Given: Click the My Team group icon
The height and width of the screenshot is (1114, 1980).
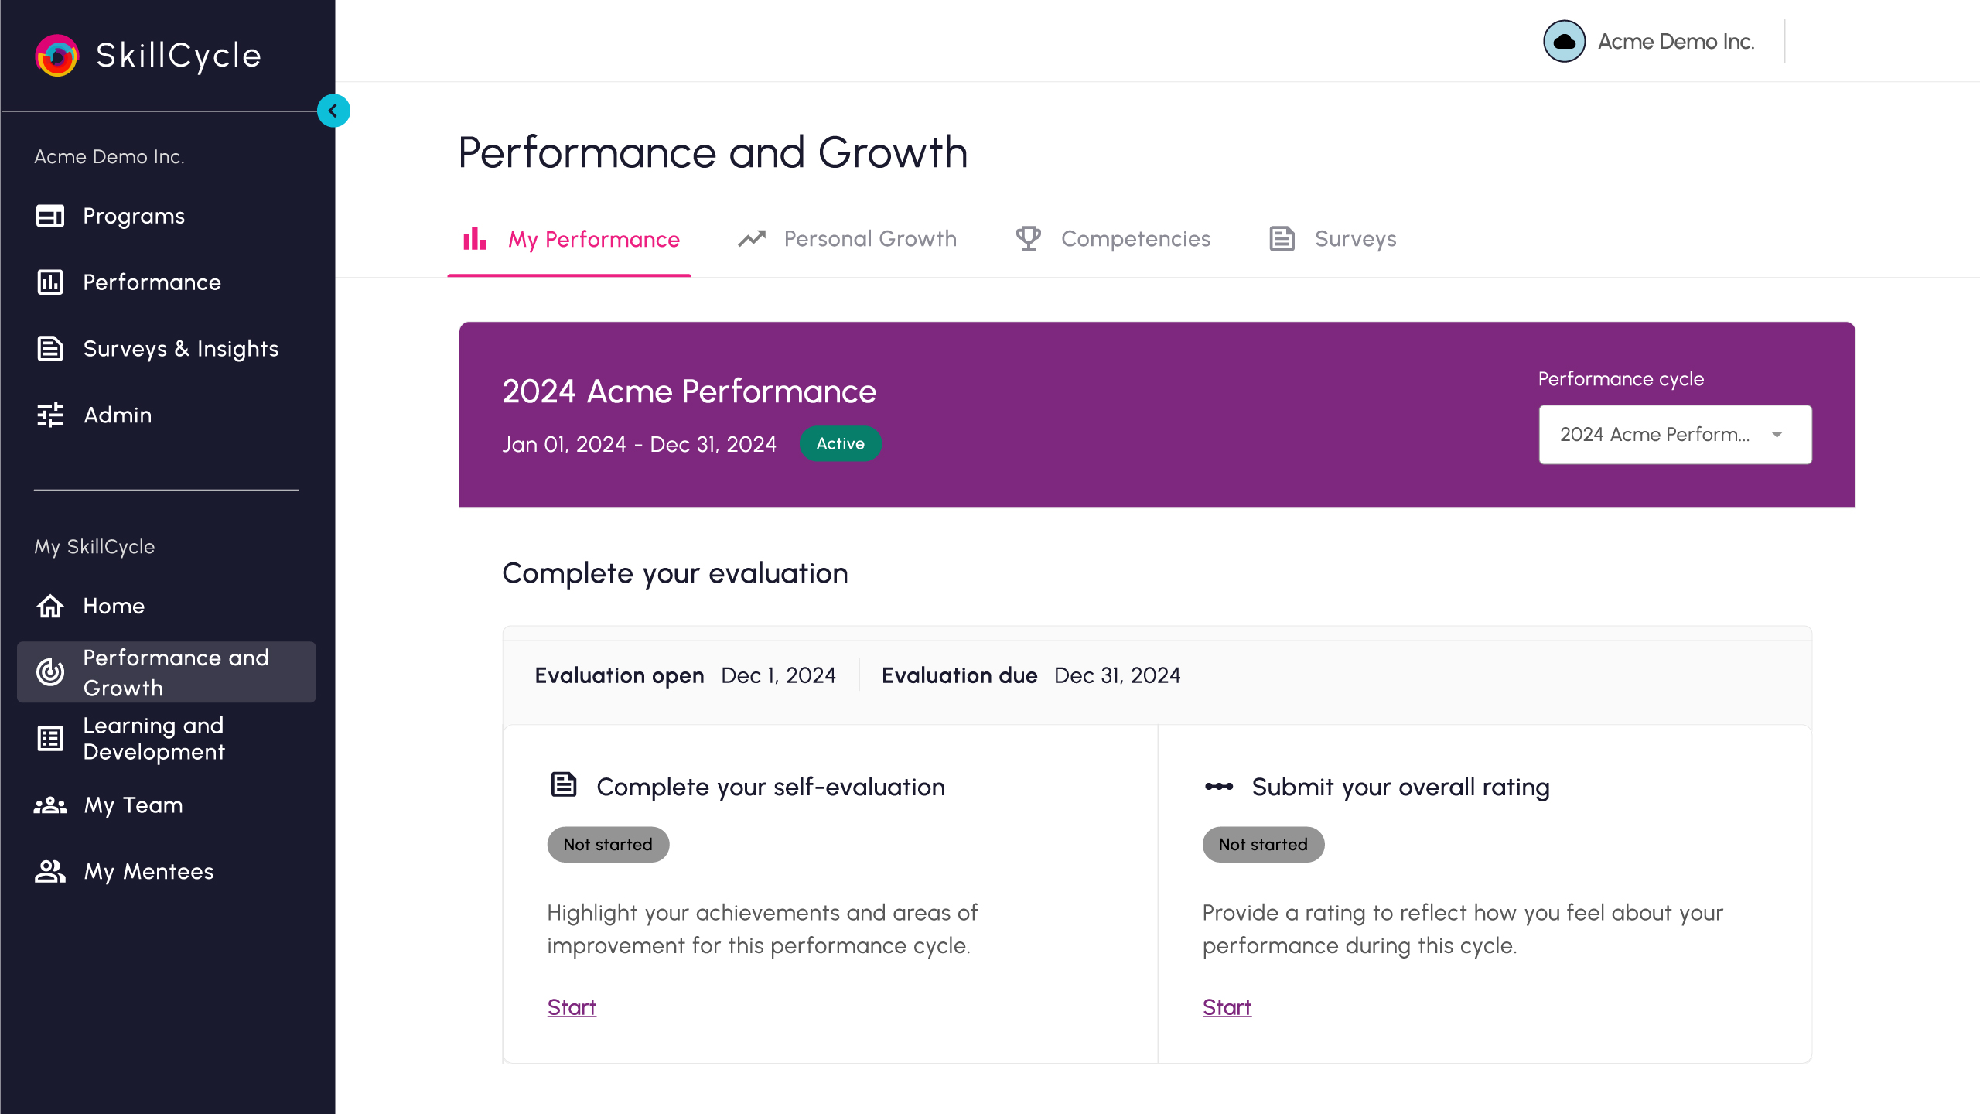Looking at the screenshot, I should coord(50,805).
